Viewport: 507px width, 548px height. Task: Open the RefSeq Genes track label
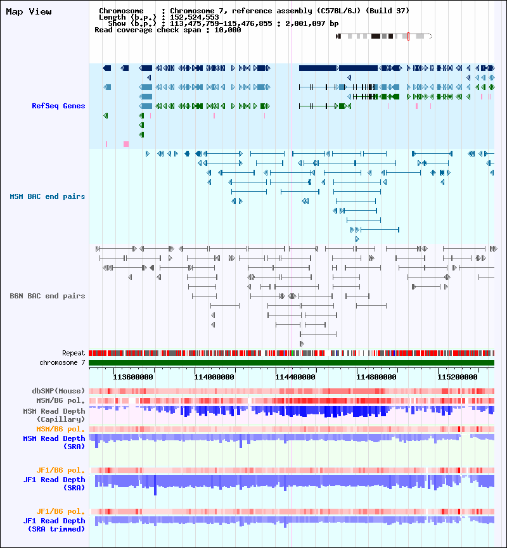click(x=58, y=106)
